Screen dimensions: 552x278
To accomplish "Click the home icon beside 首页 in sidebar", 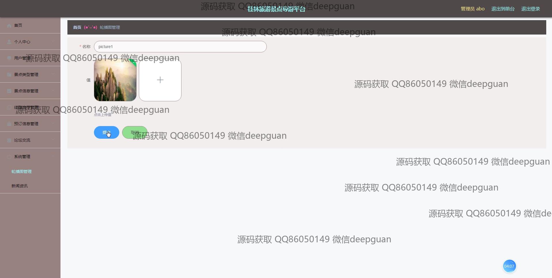I will point(9,26).
